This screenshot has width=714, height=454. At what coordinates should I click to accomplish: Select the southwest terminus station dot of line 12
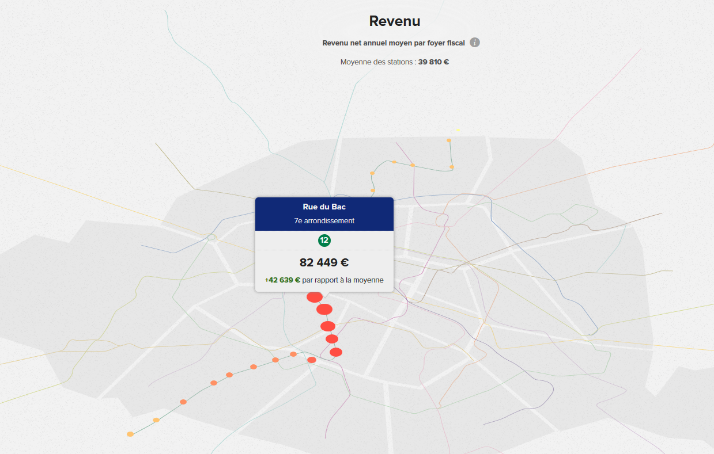point(130,434)
